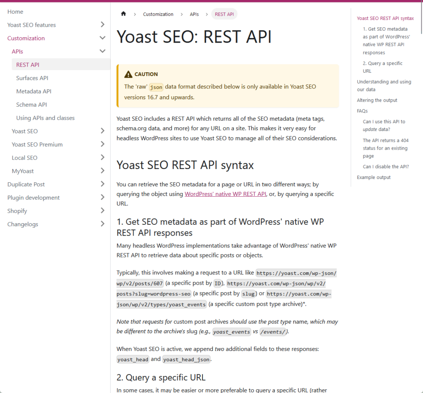Collapse the APIs subsection chevron

102,51
